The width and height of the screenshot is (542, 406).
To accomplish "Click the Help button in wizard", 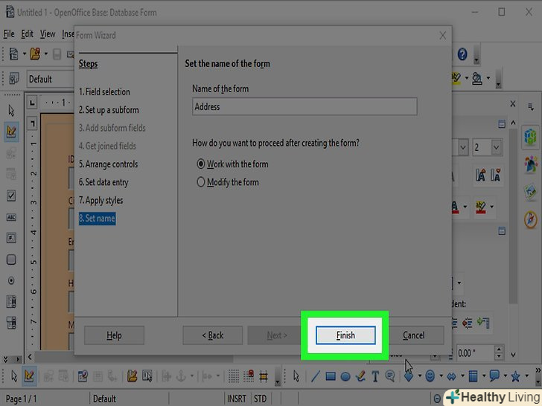I will point(114,335).
